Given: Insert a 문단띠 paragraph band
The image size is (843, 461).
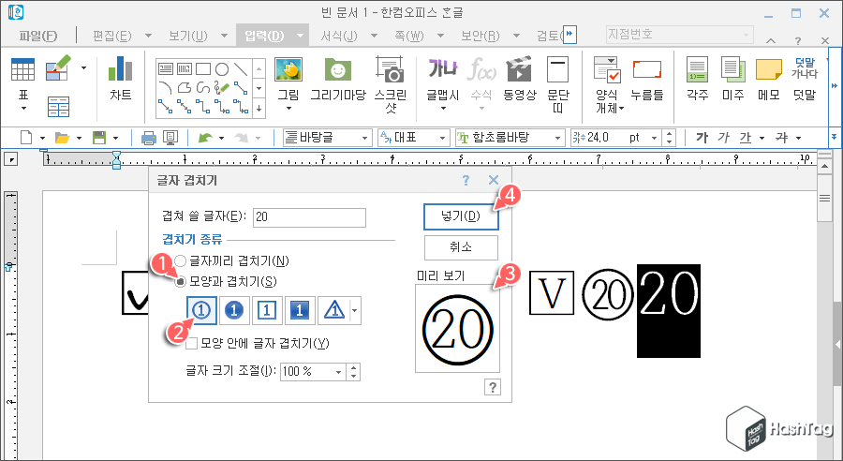Looking at the screenshot, I should click(x=557, y=84).
